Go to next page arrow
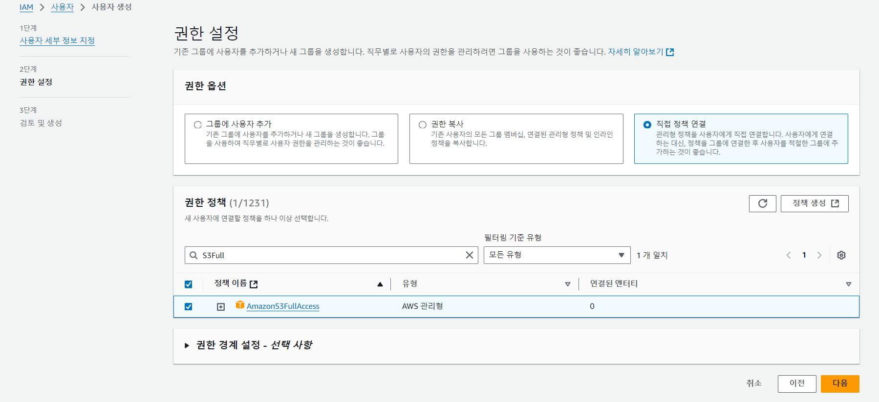This screenshot has height=402, width=879. tap(819, 255)
